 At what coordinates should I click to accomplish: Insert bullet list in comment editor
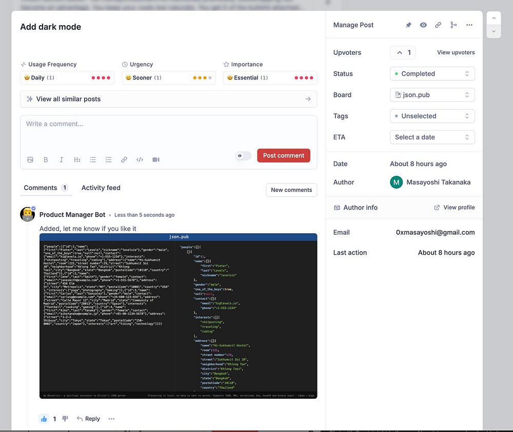(93, 160)
